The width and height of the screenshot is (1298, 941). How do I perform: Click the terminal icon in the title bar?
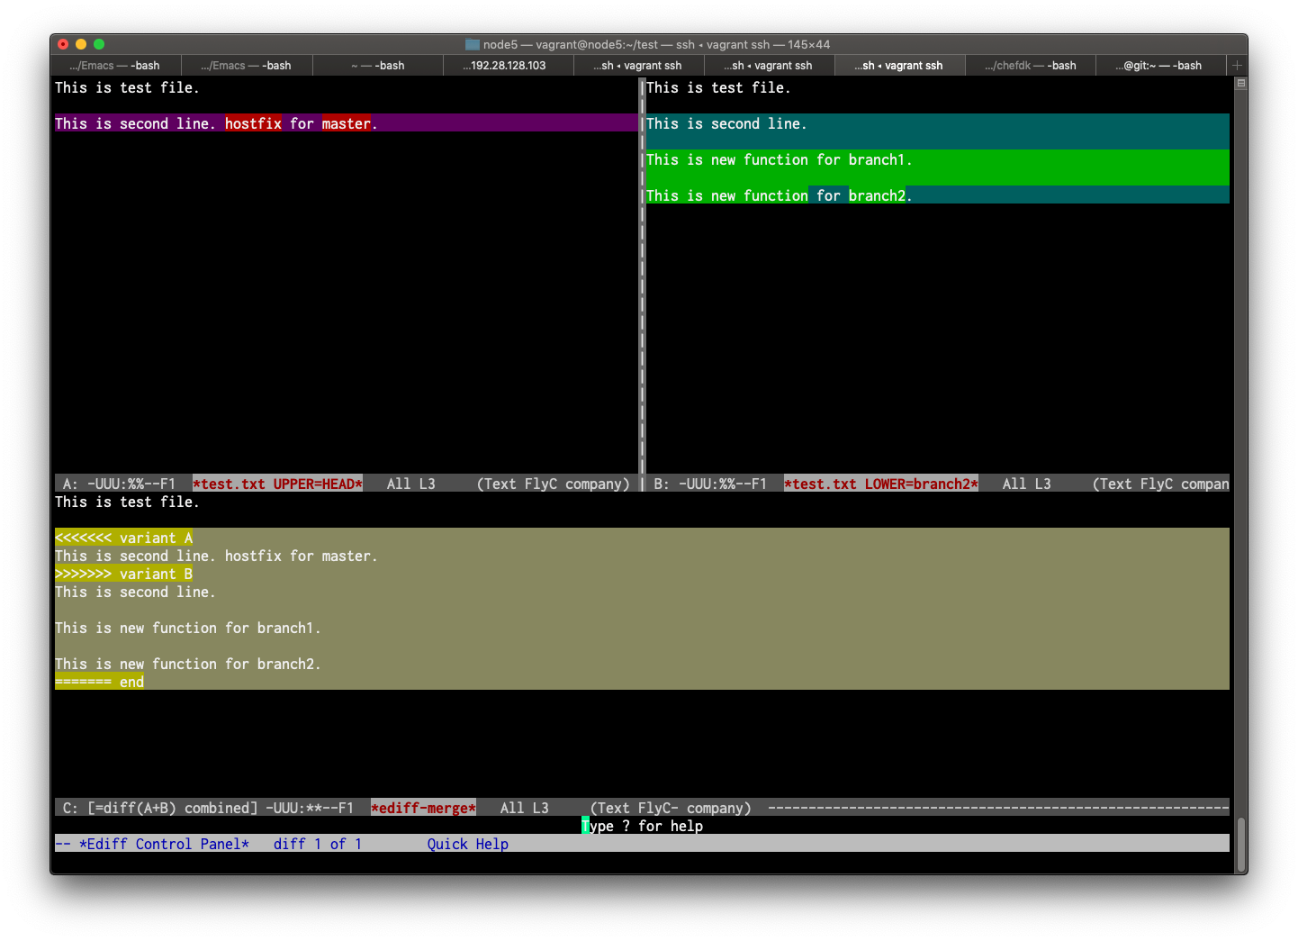coord(472,43)
